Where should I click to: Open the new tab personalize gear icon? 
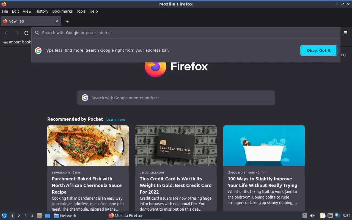coord(343,55)
